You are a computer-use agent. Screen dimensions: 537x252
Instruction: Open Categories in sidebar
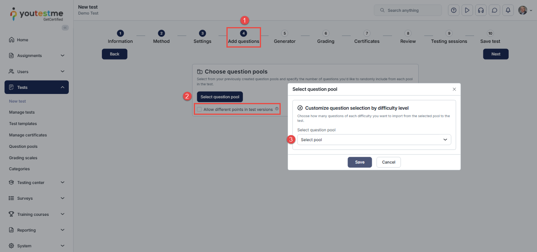(x=19, y=169)
